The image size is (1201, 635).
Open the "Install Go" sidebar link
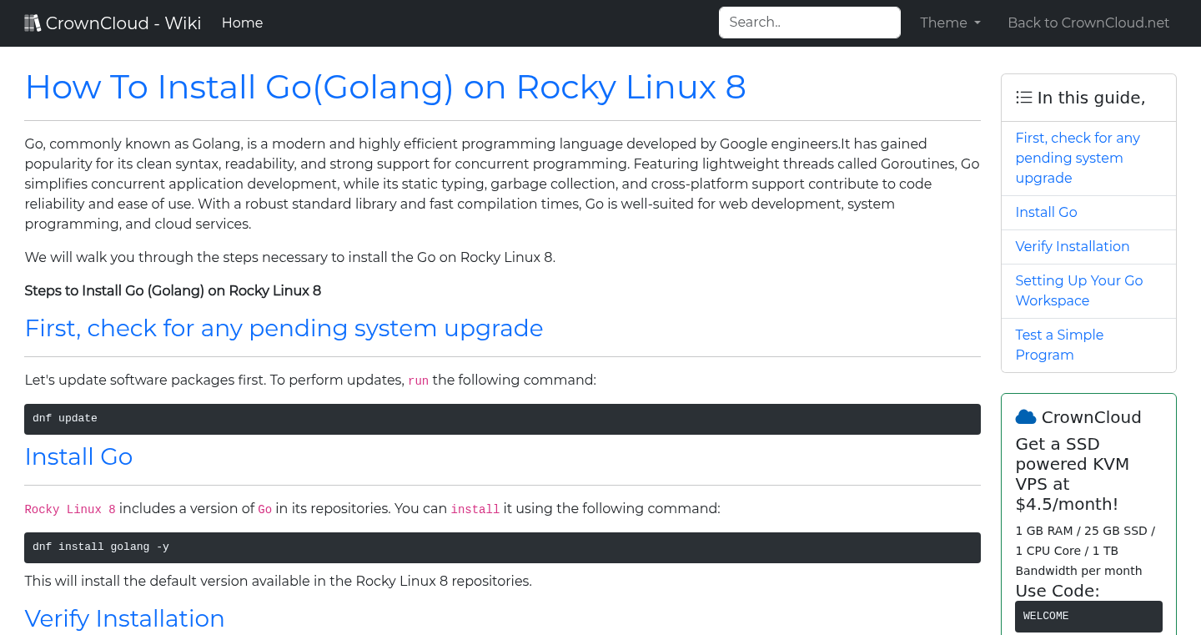(x=1046, y=212)
